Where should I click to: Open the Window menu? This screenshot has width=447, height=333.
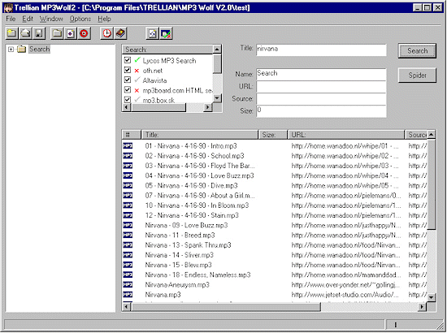pyautogui.click(x=51, y=19)
